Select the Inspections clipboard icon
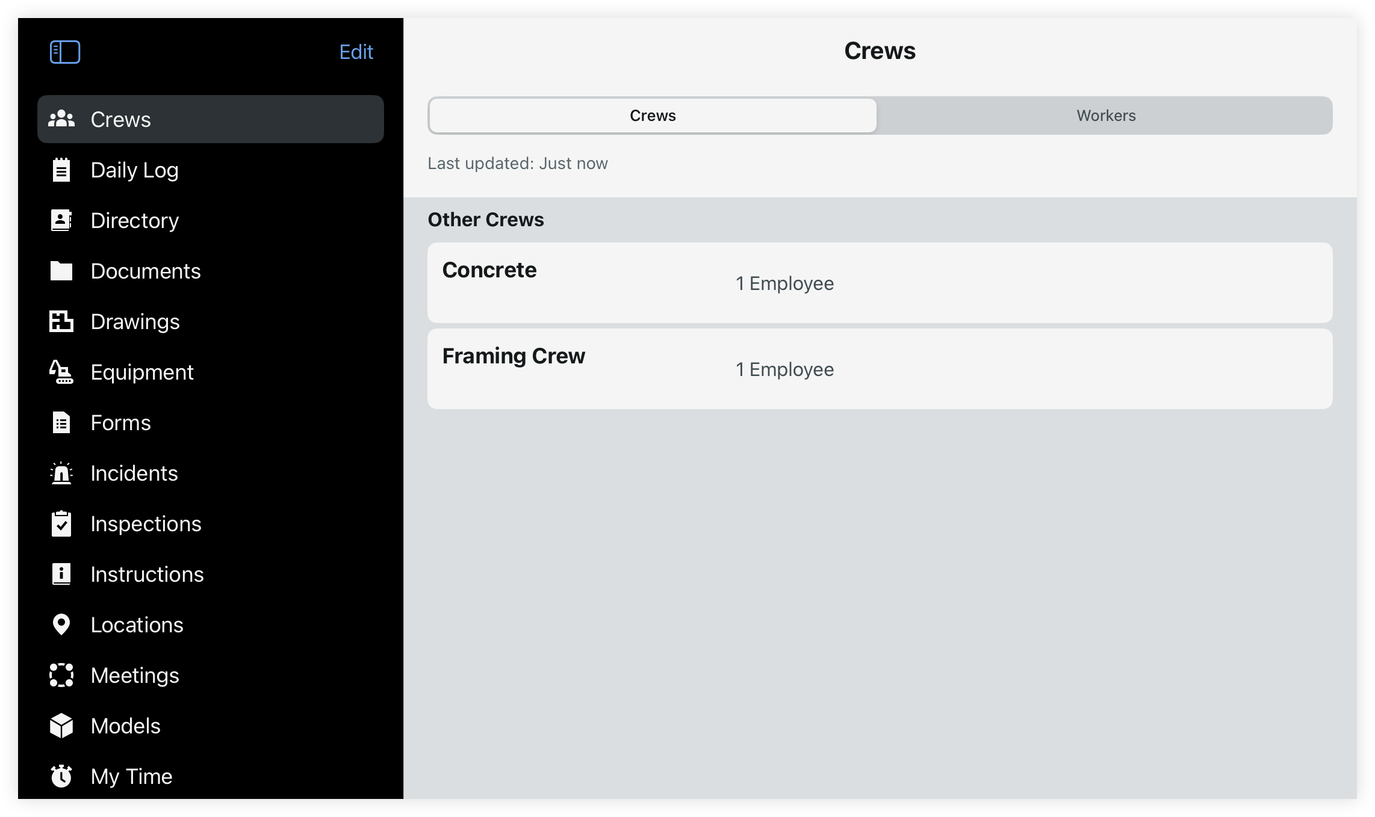 click(x=61, y=523)
